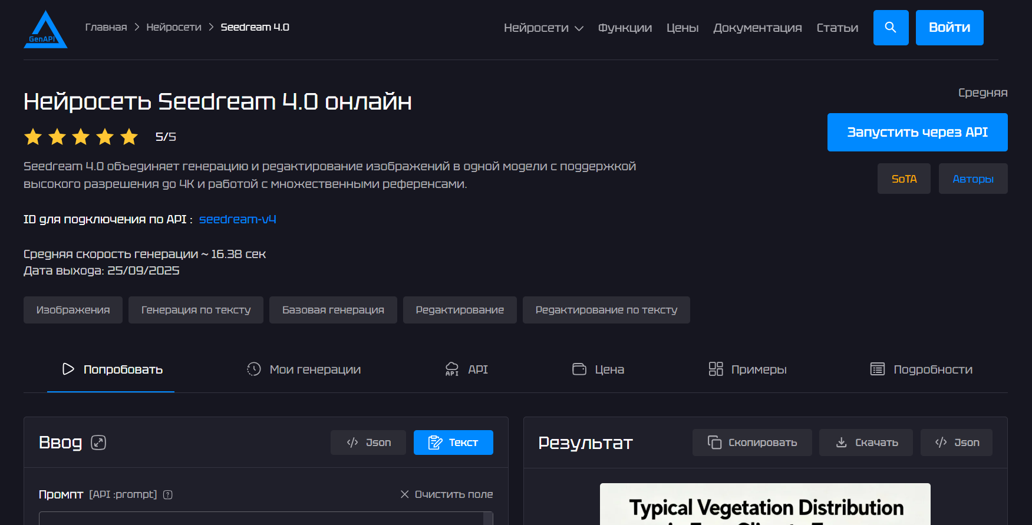The width and height of the screenshot is (1032, 525).
Task: Click the Авторы button
Action: [973, 179]
